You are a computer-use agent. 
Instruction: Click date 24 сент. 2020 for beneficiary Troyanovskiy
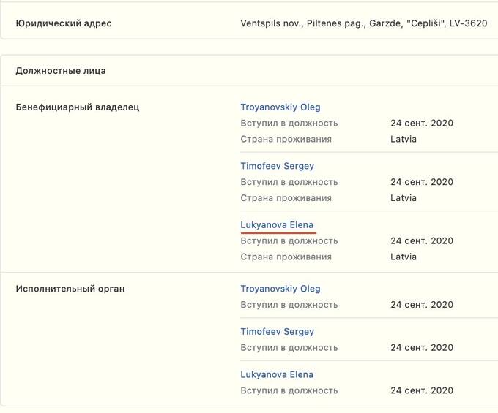tap(422, 123)
